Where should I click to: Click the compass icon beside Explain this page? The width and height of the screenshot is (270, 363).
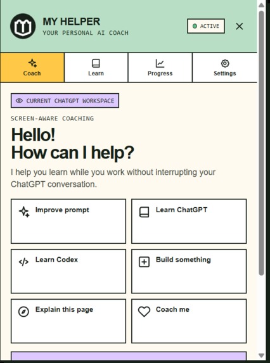coord(23,312)
